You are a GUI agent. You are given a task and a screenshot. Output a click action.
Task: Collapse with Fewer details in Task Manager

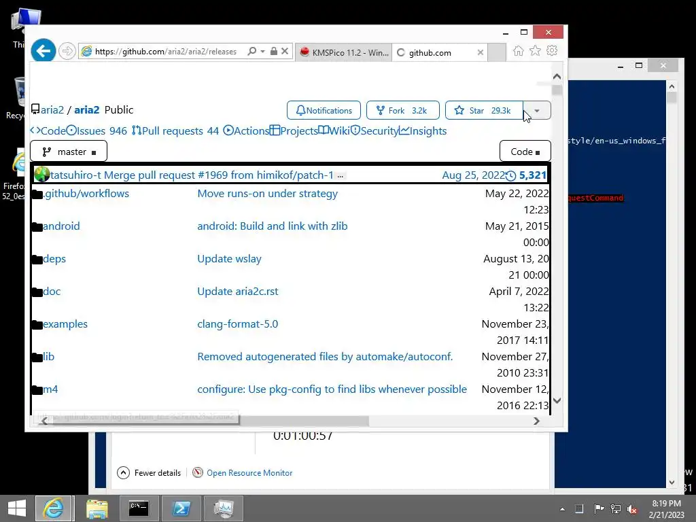(x=149, y=473)
